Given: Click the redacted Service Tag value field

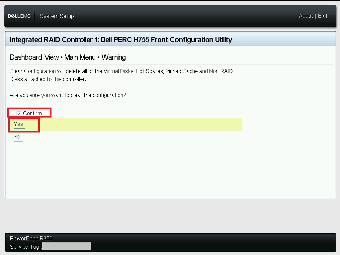Looking at the screenshot, I should tap(67, 246).
